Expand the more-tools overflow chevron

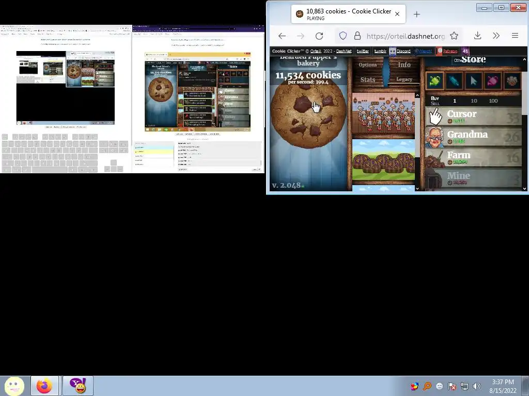click(x=496, y=36)
